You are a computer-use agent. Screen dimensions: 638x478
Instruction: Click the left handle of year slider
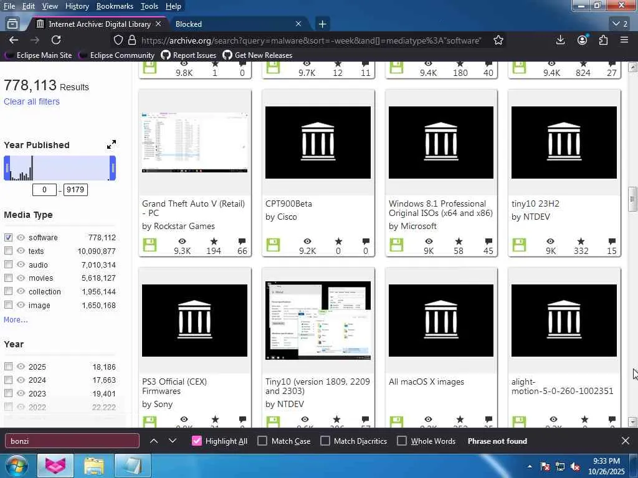click(7, 168)
